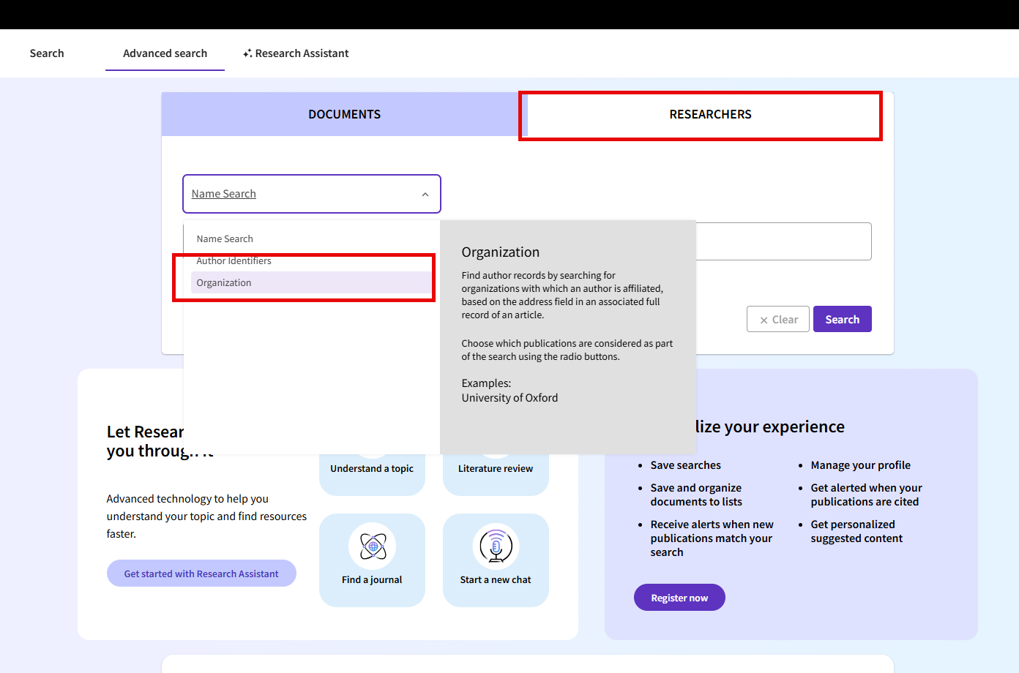
Task: Open the Research Assistant sparkle tab
Action: tap(296, 53)
